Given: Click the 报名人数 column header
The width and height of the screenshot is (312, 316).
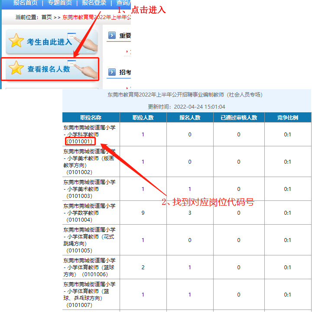Looking at the screenshot, I should click(190, 117).
